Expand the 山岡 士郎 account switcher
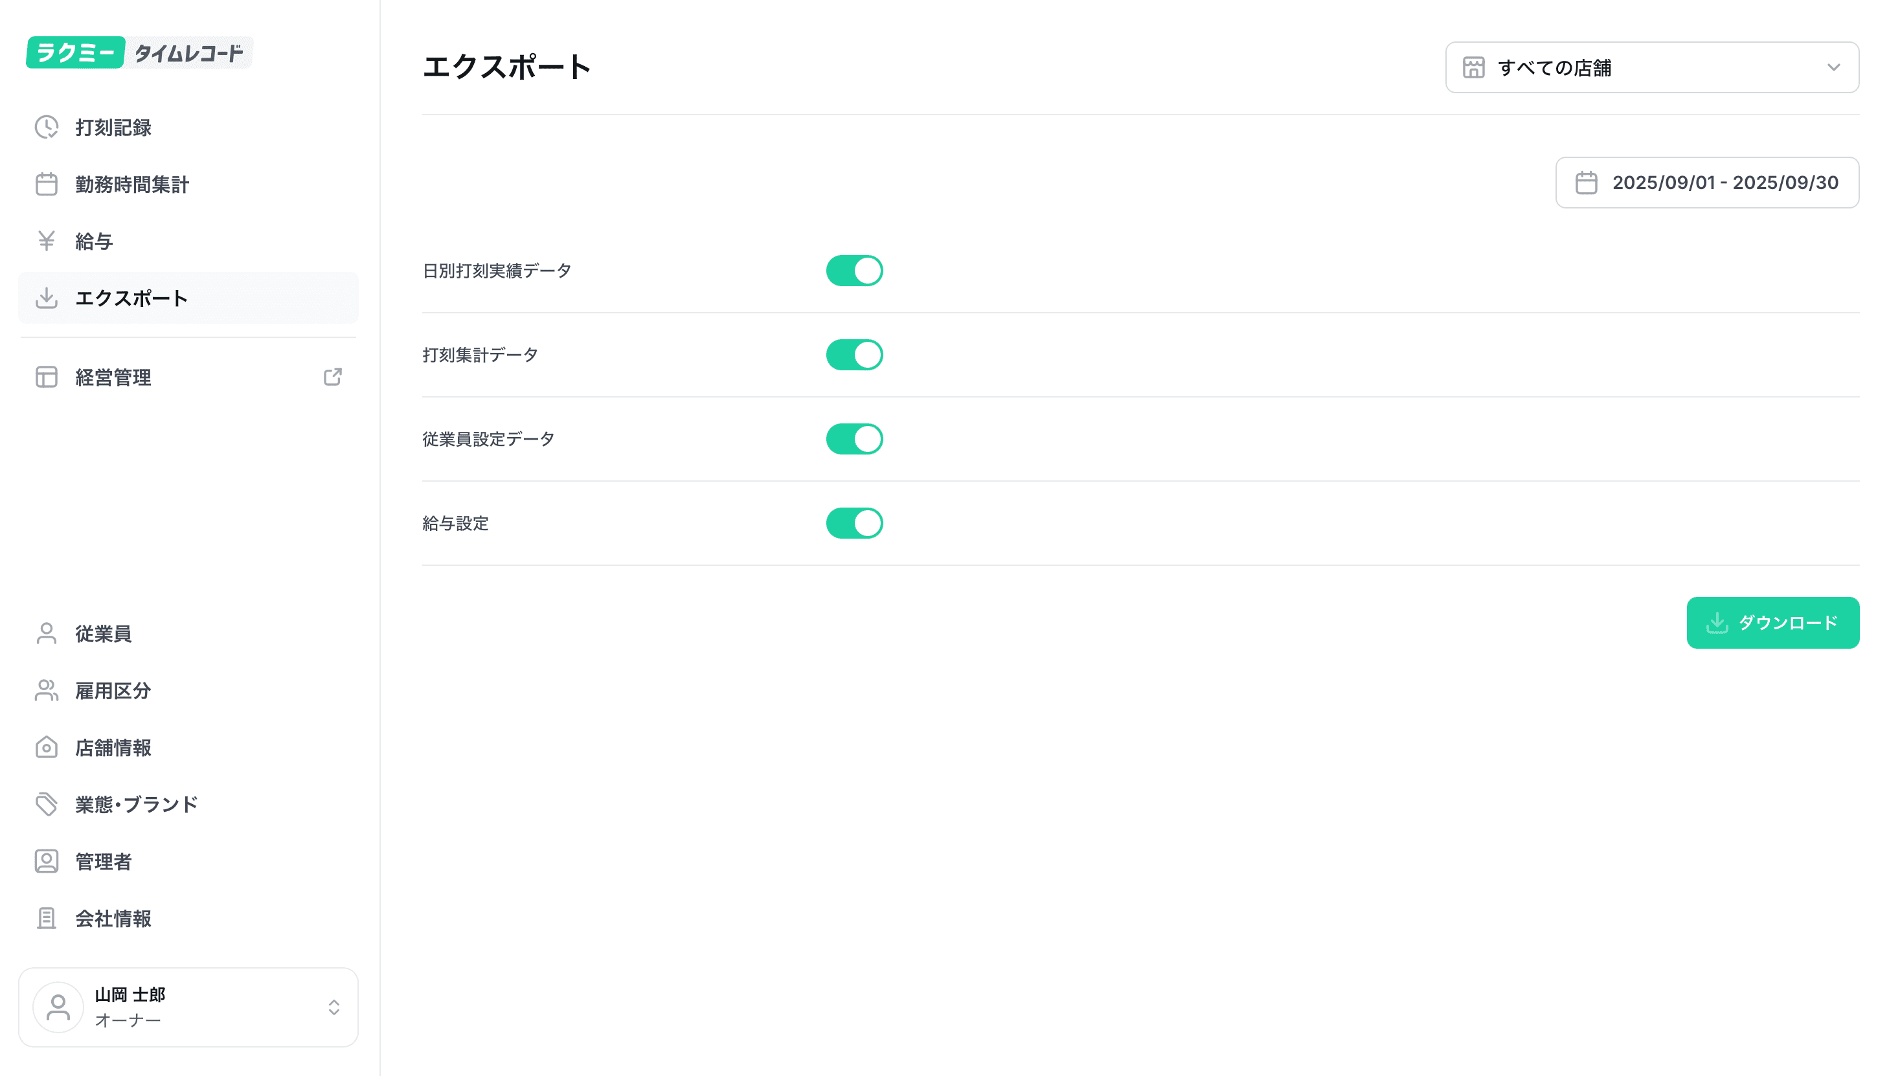This screenshot has height=1076, width=1900. click(188, 1007)
